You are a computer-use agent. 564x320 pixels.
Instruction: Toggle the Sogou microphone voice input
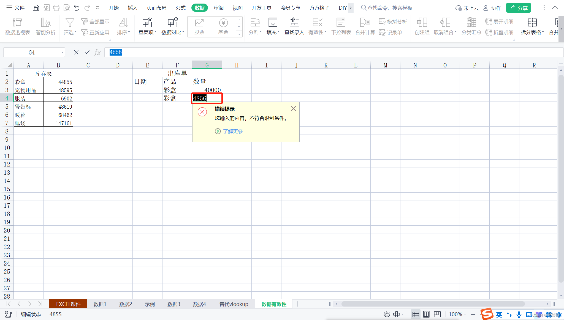(x=519, y=314)
